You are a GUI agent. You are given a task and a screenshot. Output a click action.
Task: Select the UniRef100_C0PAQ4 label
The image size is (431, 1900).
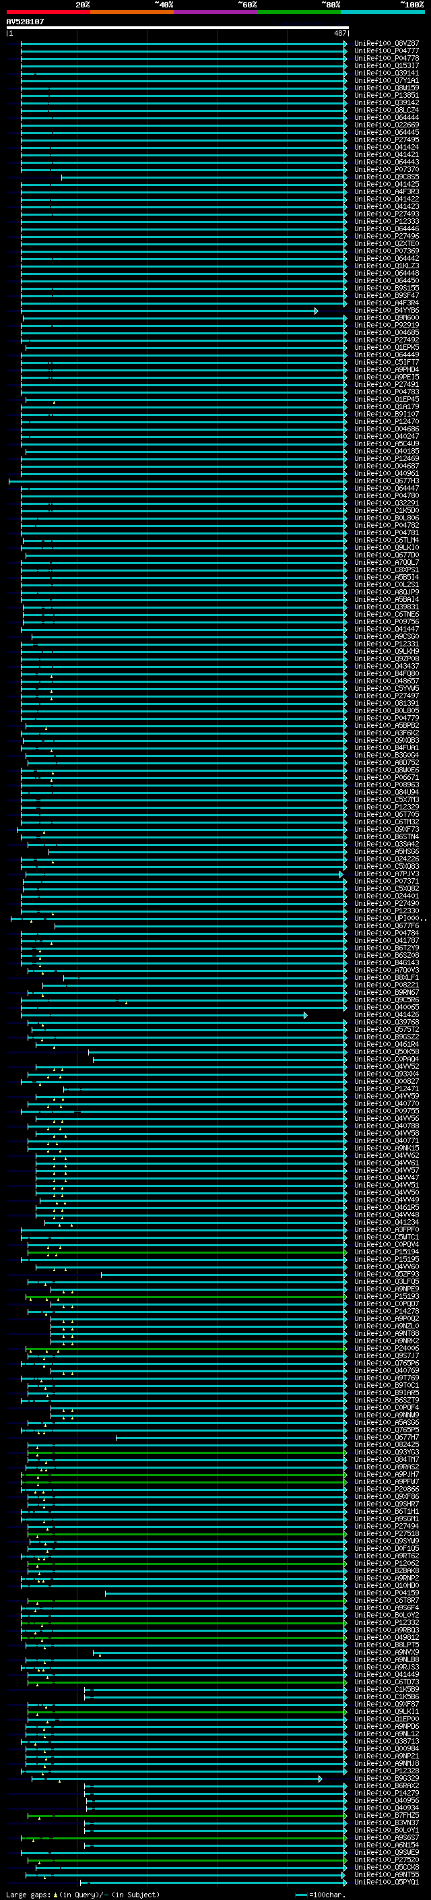pos(386,1059)
